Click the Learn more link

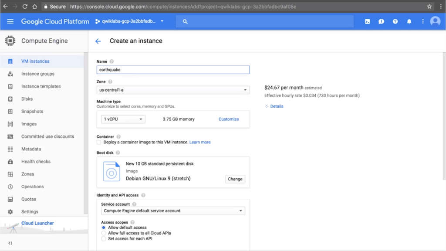coord(200,142)
